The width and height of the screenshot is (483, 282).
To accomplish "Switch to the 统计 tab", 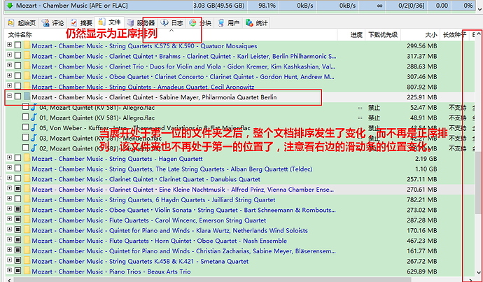I will (x=257, y=23).
